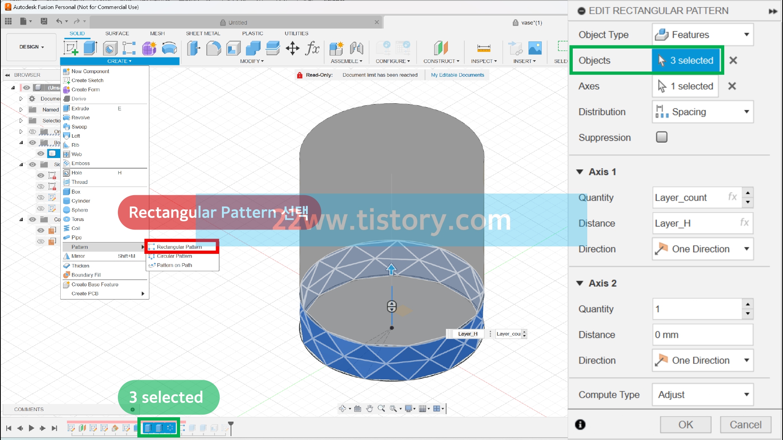The width and height of the screenshot is (783, 440).
Task: Click the Save icon in top bar
Action: pos(44,22)
